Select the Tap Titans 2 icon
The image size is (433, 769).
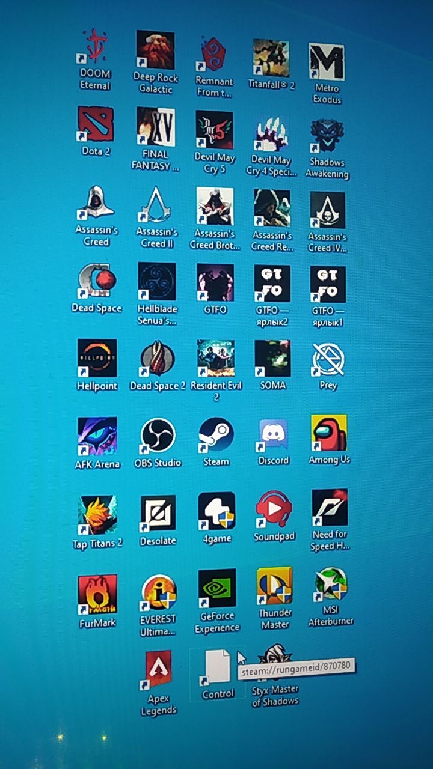click(x=97, y=515)
